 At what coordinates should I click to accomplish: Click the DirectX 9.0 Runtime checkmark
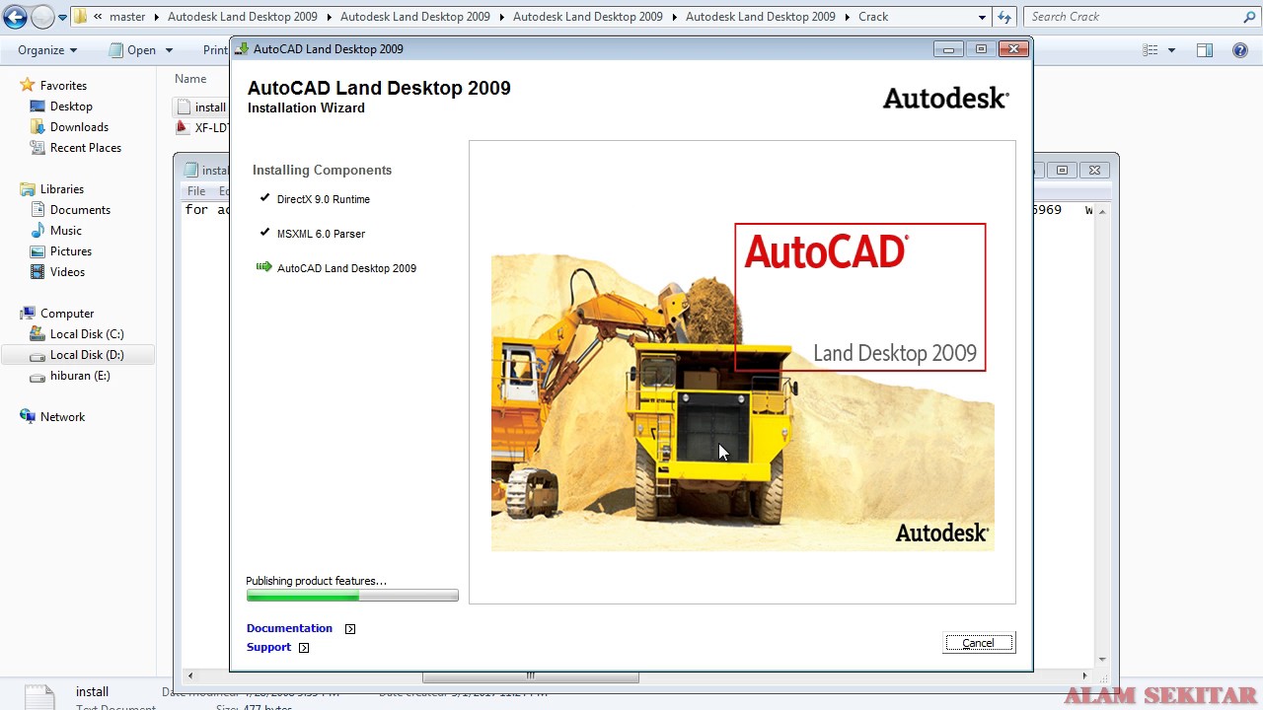tap(264, 198)
